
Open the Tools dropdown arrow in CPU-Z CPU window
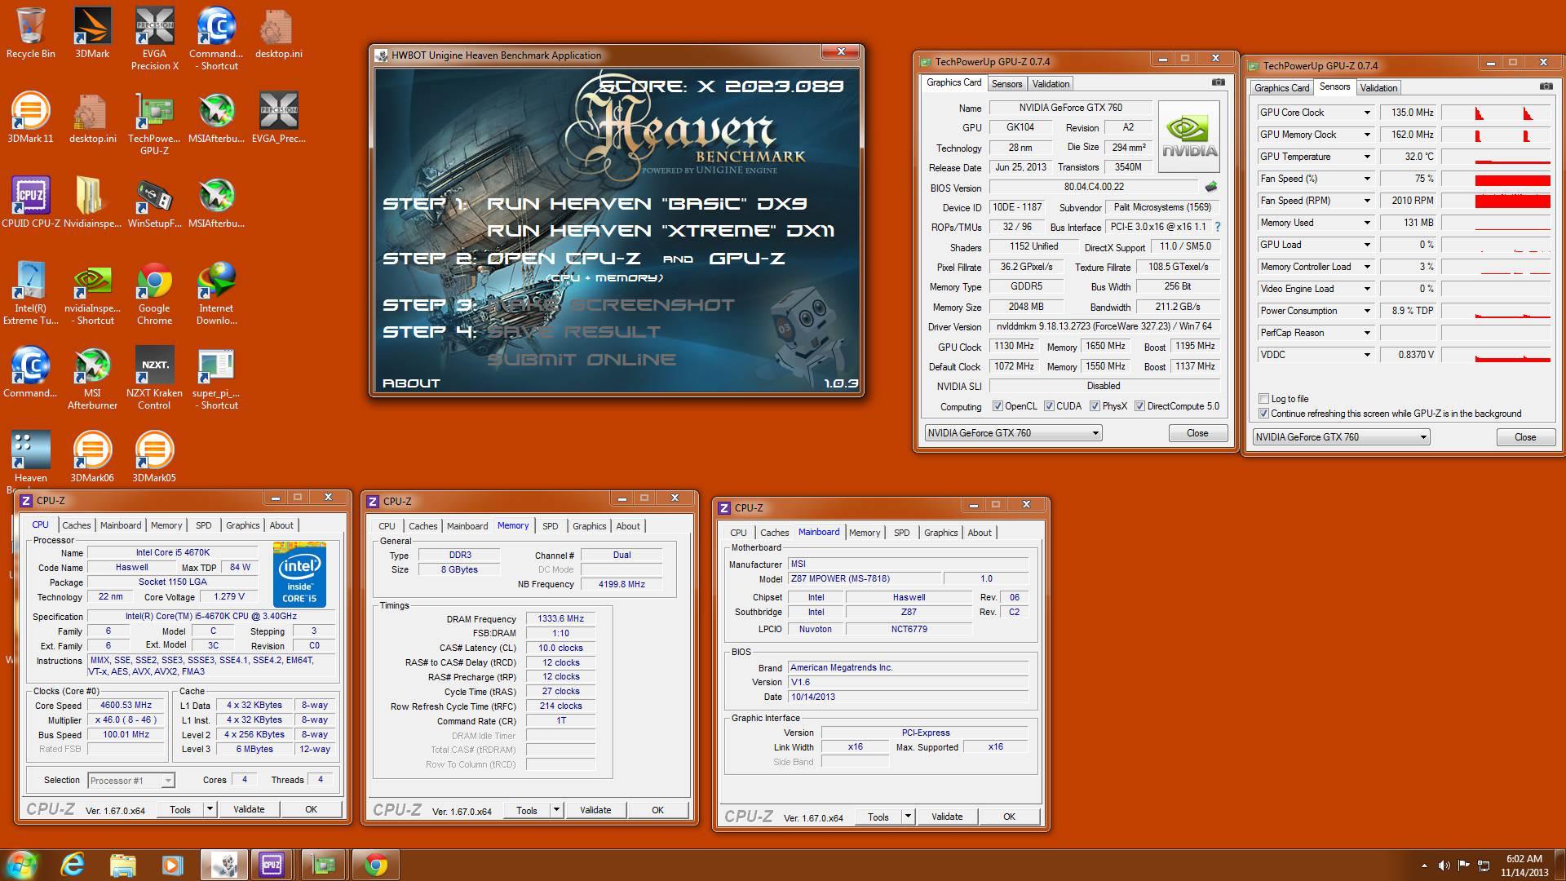[210, 809]
